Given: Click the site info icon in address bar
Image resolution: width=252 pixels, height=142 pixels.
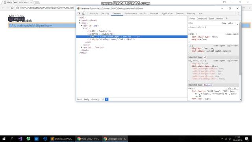Looking at the screenshot, I should click(x=17, y=8).
